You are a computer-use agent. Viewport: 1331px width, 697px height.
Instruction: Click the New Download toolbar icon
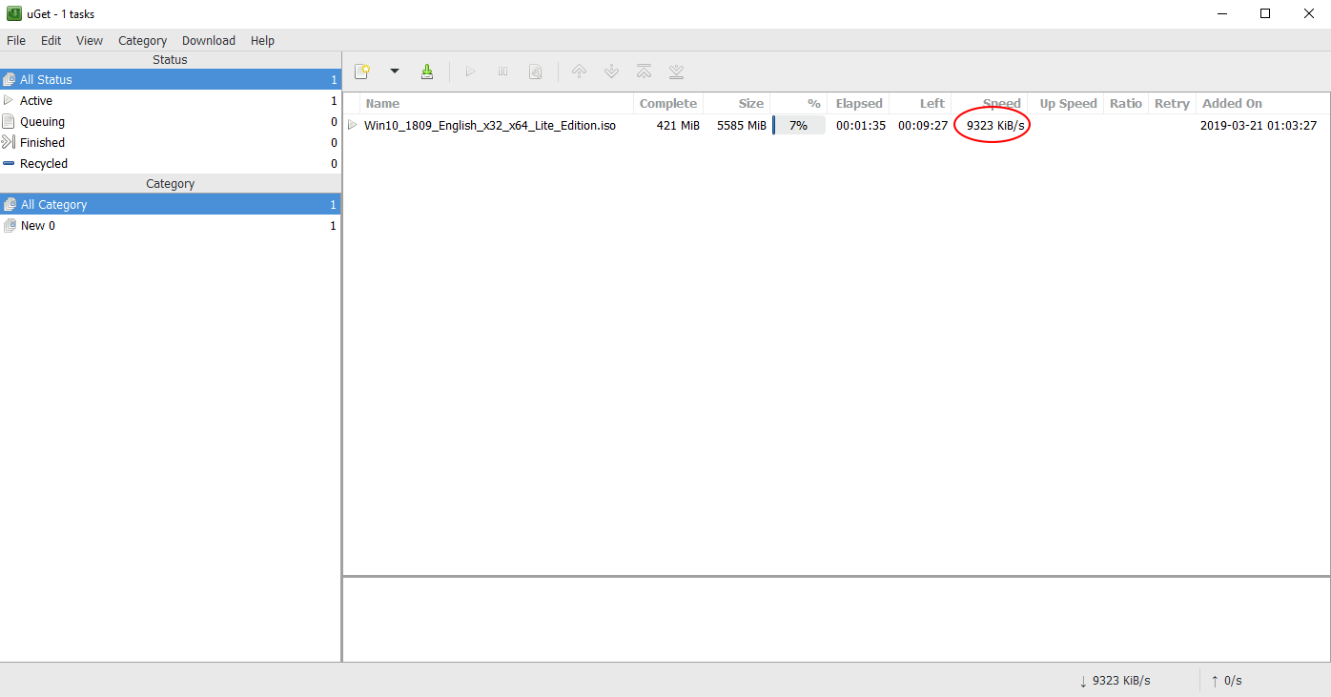362,72
